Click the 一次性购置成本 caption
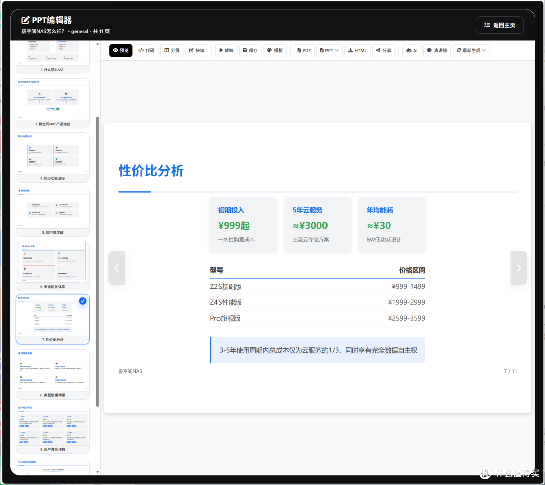 pos(236,240)
